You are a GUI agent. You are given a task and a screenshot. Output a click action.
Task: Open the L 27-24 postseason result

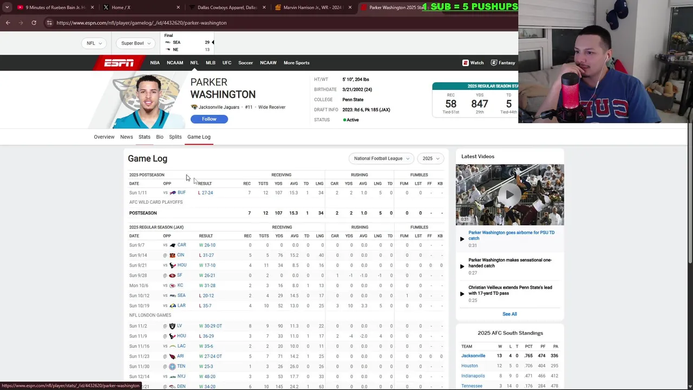pos(205,193)
